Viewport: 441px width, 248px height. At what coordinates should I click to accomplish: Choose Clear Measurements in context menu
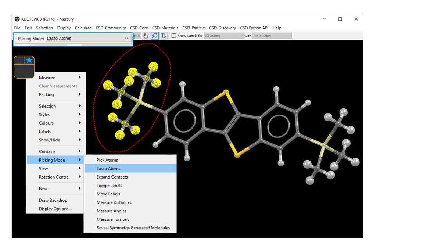click(56, 86)
